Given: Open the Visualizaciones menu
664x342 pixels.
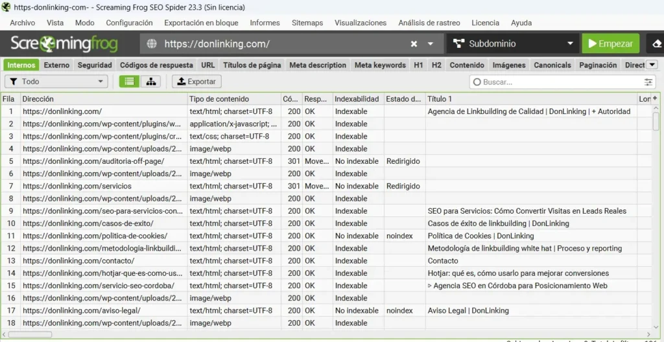Looking at the screenshot, I should click(x=361, y=23).
